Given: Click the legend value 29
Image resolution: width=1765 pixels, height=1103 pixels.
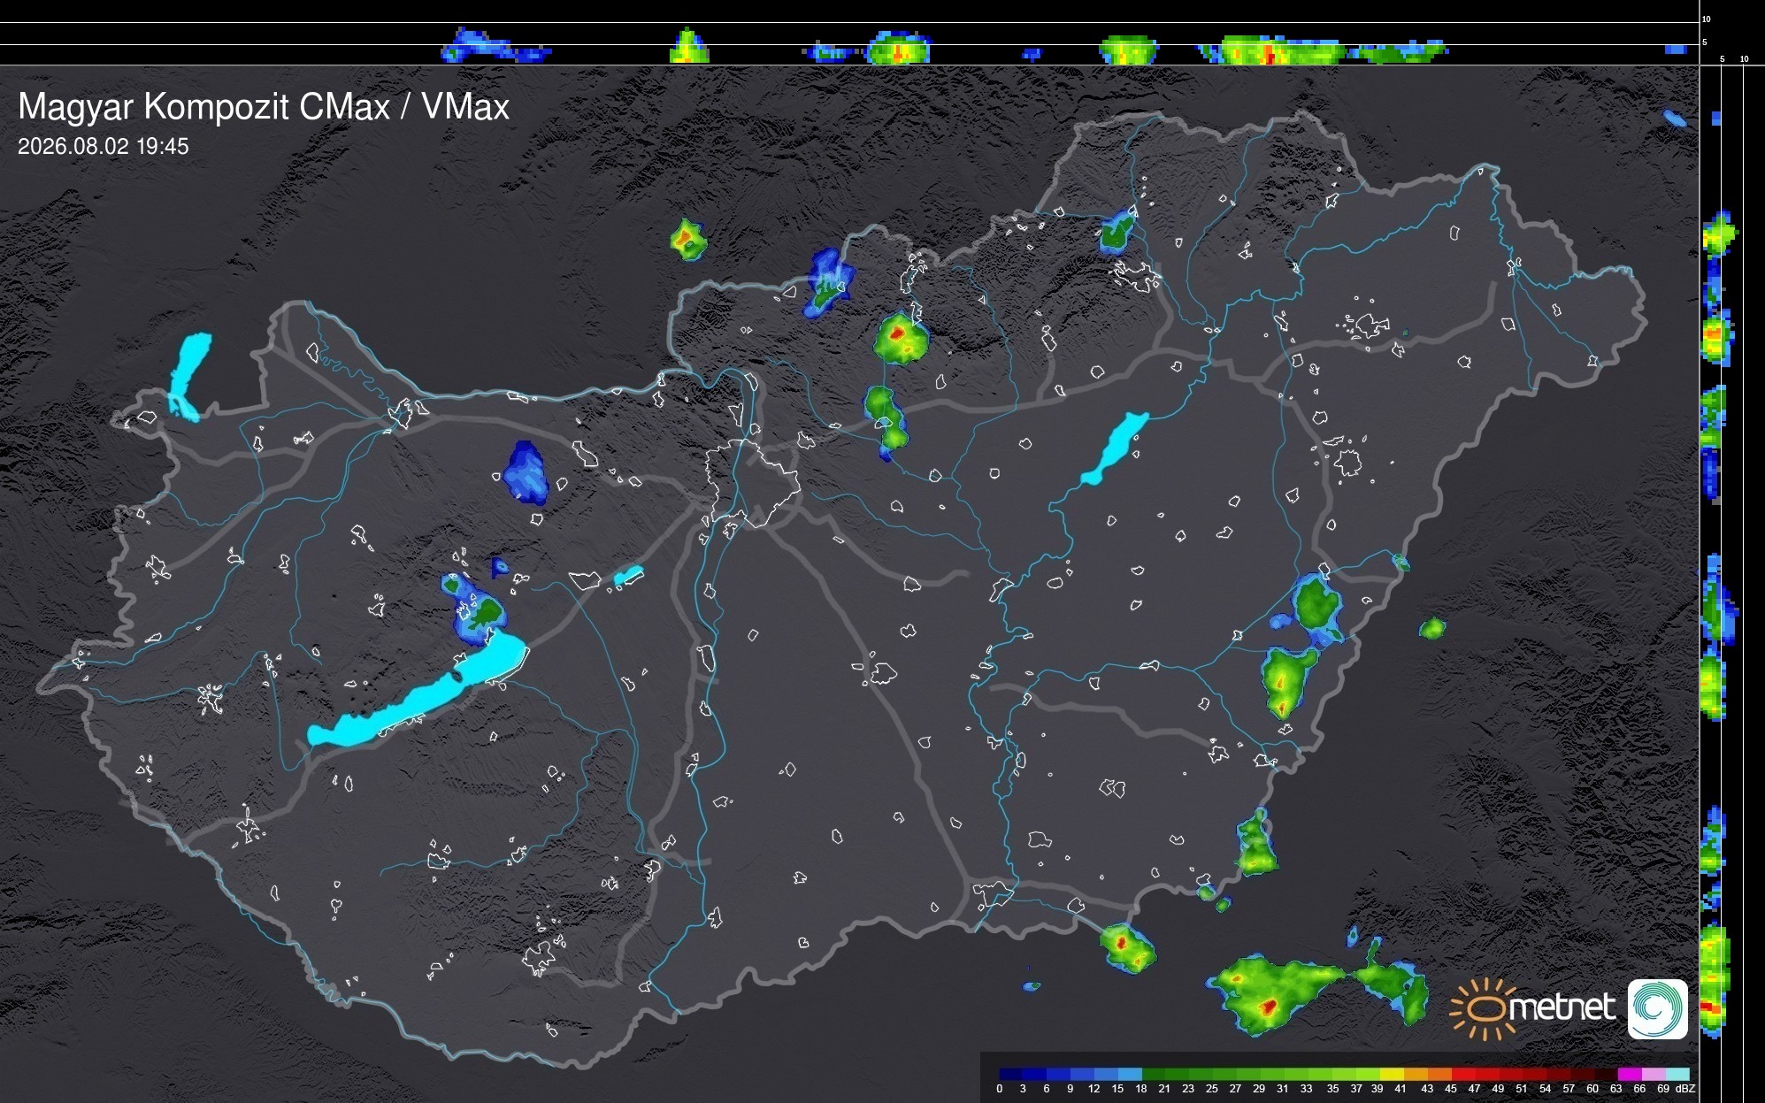Looking at the screenshot, I should coord(1259,1089).
